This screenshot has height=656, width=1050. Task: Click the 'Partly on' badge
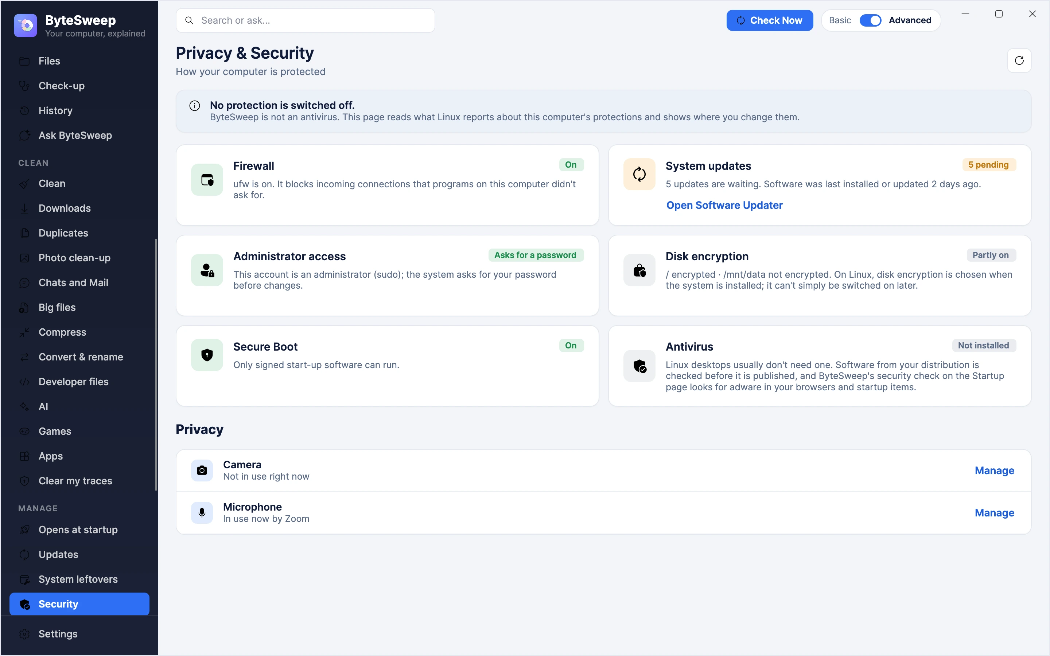991,255
